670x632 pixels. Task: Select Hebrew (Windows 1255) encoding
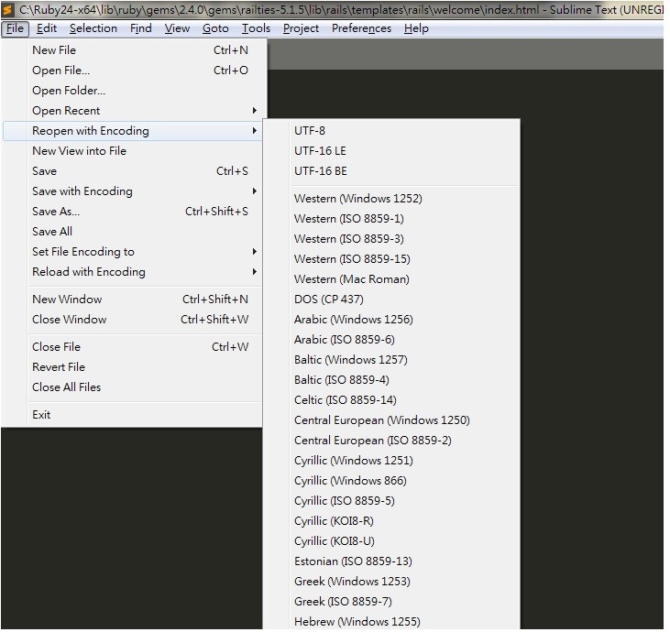tap(392, 621)
